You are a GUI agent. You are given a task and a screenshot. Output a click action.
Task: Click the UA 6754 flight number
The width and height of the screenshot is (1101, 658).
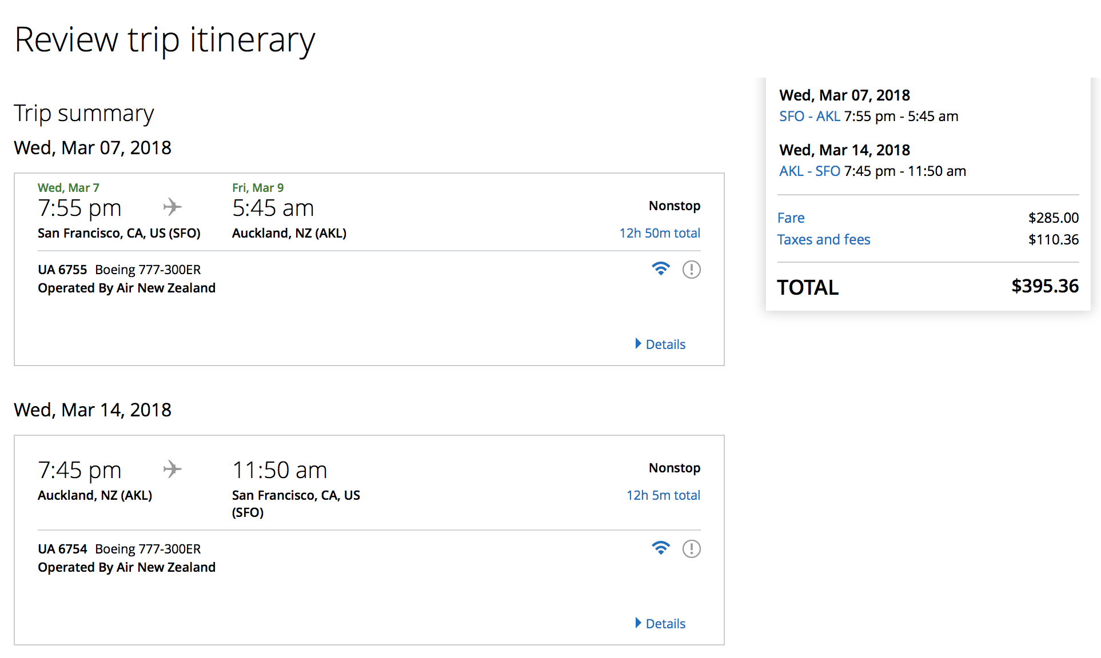click(62, 549)
